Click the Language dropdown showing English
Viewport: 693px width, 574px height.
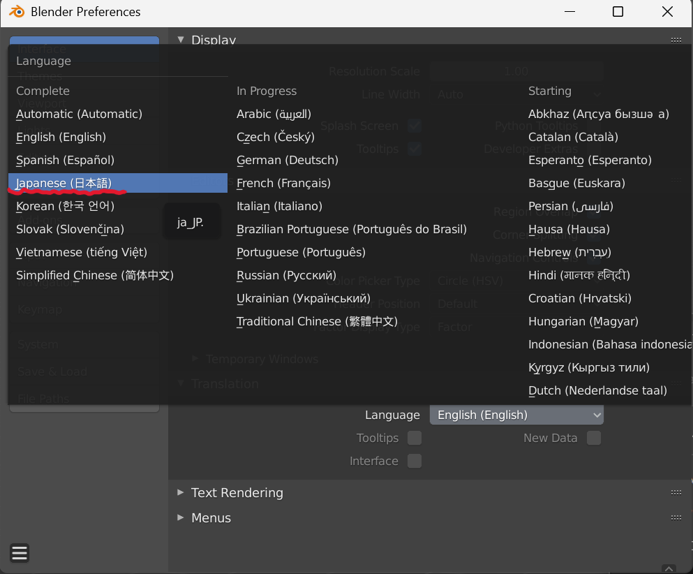click(x=516, y=415)
